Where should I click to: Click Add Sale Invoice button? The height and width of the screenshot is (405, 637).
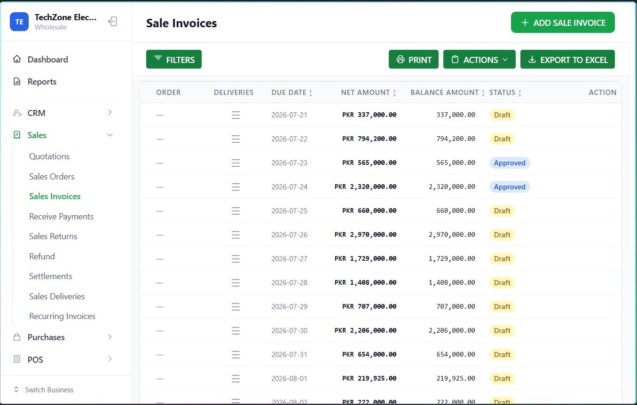563,23
